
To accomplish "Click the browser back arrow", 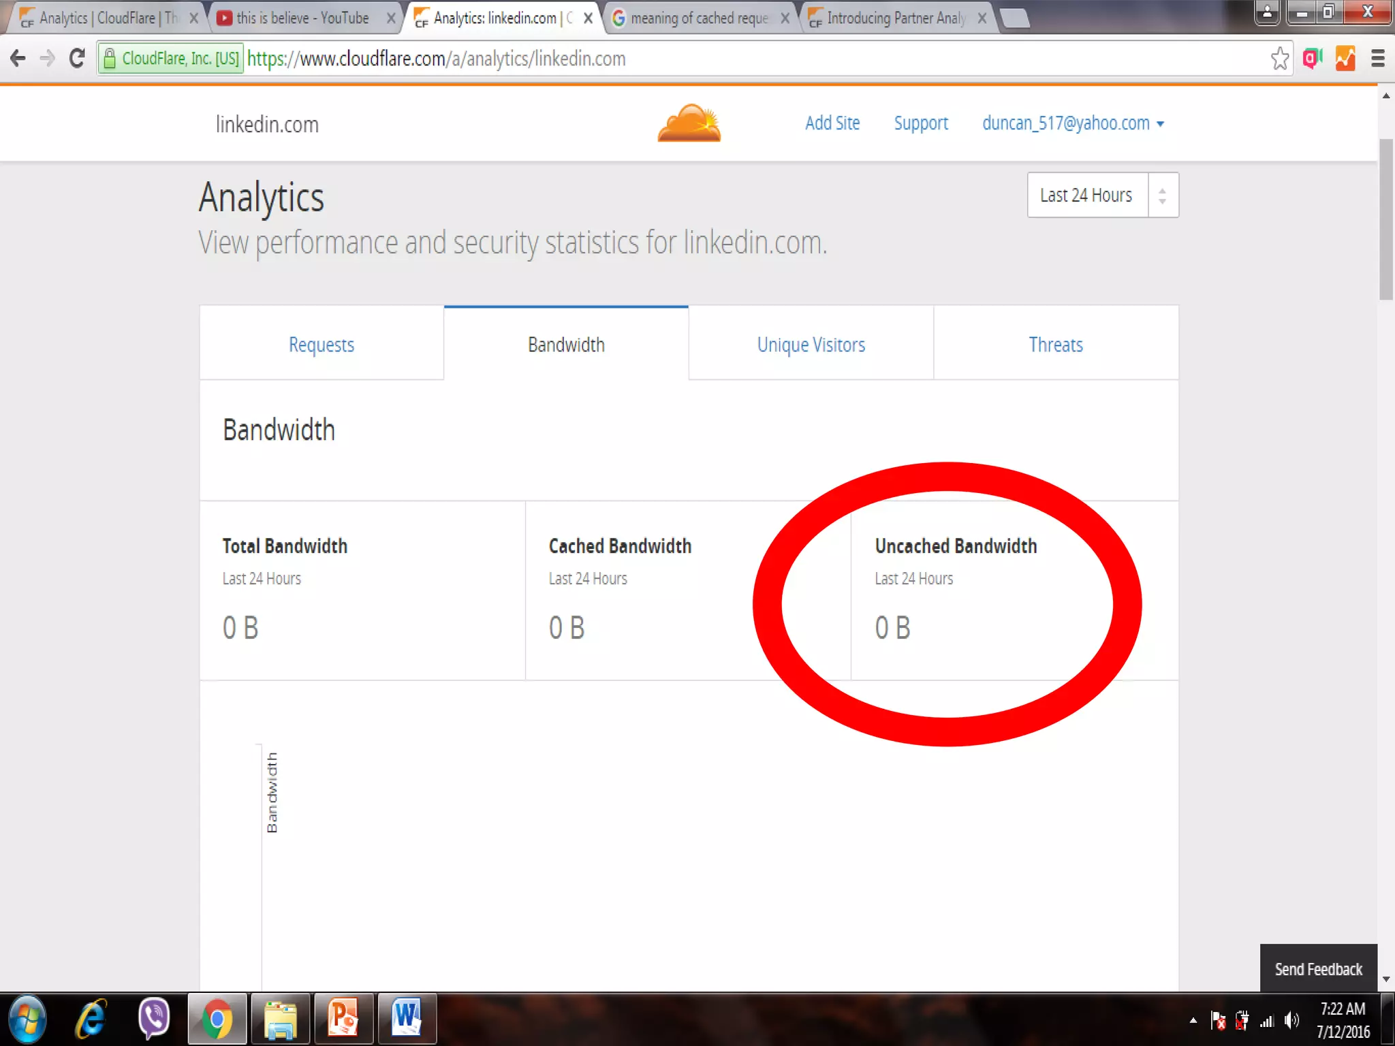I will click(18, 59).
